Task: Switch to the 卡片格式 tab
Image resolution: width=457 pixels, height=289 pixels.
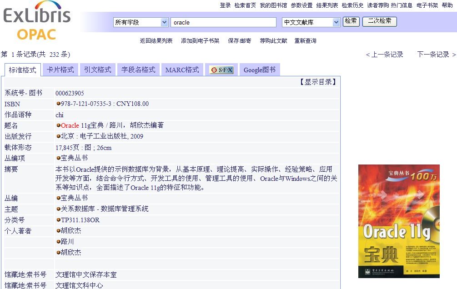Action: tap(60, 70)
